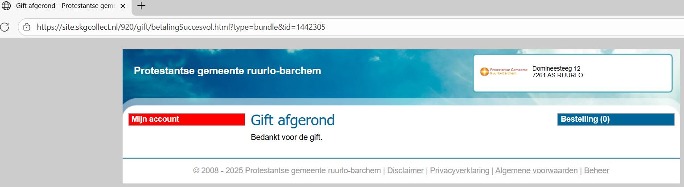Click the © 2008 - 2025 copyright text

pos(287,171)
